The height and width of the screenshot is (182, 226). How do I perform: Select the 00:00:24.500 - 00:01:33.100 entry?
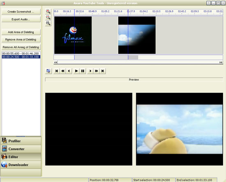pyautogui.click(x=21, y=57)
